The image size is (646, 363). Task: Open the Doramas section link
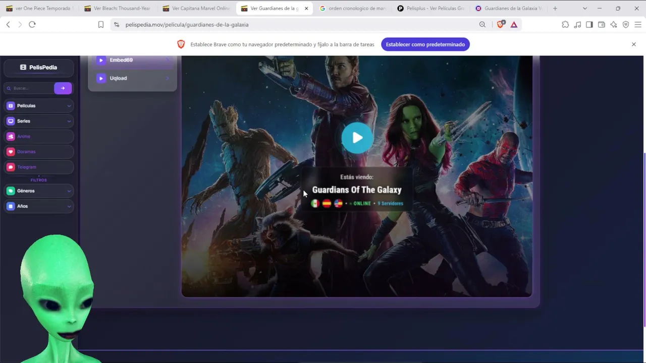26,152
